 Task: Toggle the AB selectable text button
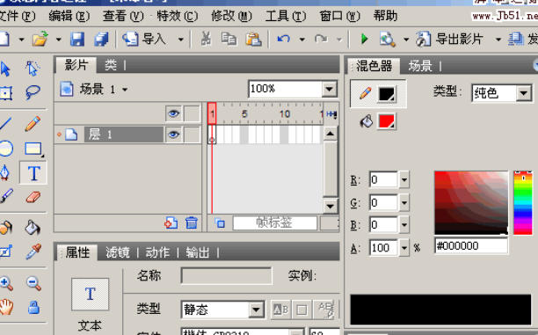280,310
